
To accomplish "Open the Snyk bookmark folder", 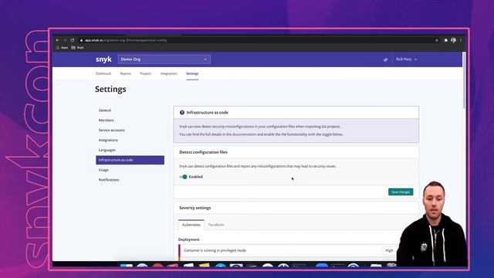I will [x=77, y=48].
